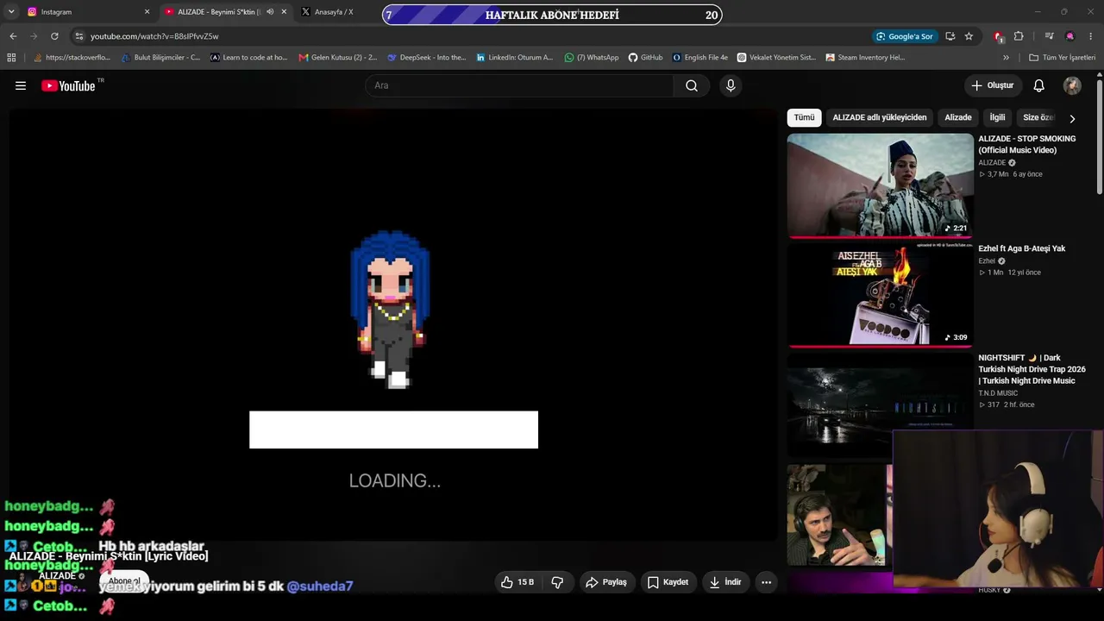Viewport: 1104px width, 621px height.
Task: Click the YouTube search magnifier button
Action: [692, 85]
